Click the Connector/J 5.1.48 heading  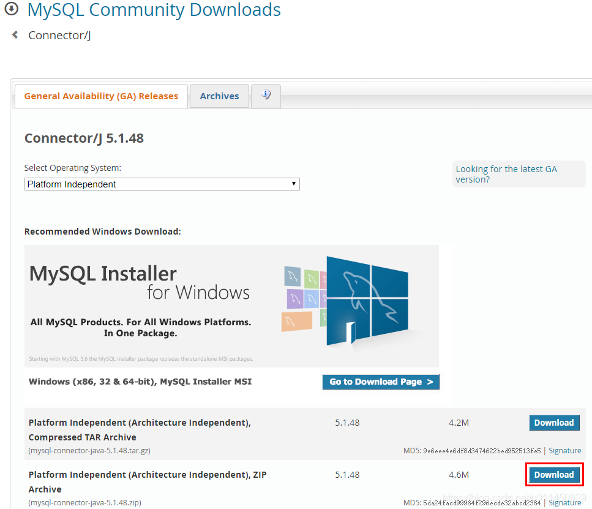[84, 138]
